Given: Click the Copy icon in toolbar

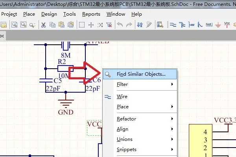Looking at the screenshot, I should [53, 25].
